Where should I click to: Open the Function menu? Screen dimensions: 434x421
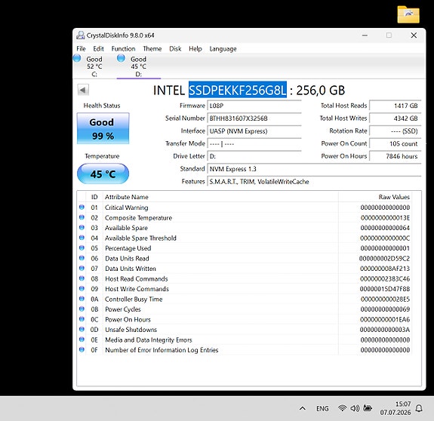coord(124,49)
